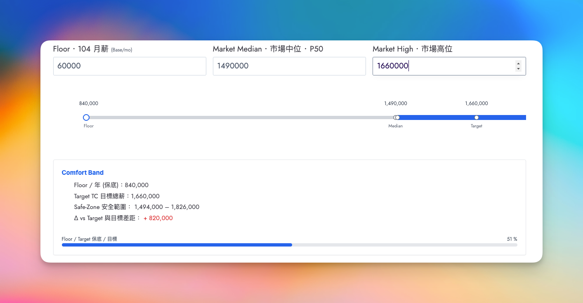
Task: Click the Comfort Band heading
Action: click(x=83, y=173)
